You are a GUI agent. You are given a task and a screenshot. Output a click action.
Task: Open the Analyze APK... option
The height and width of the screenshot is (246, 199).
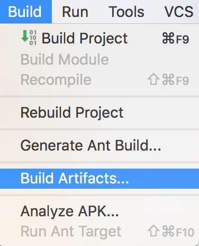pyautogui.click(x=99, y=211)
